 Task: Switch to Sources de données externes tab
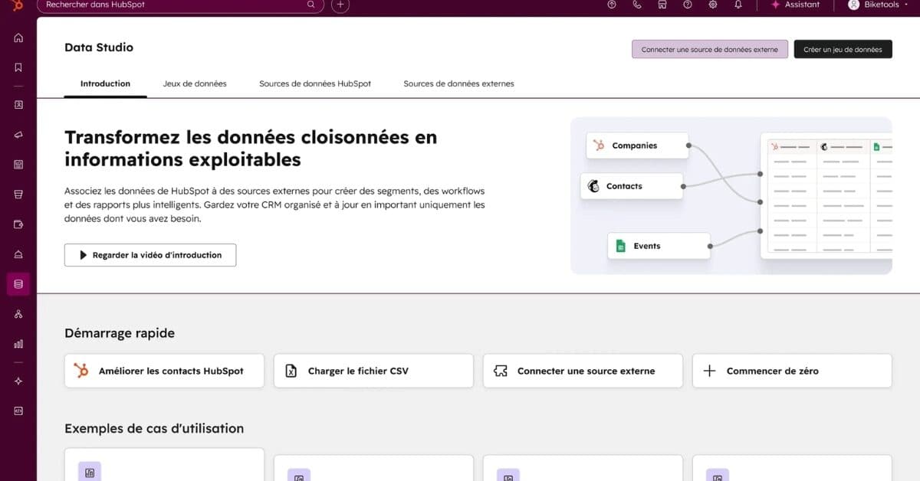click(458, 83)
